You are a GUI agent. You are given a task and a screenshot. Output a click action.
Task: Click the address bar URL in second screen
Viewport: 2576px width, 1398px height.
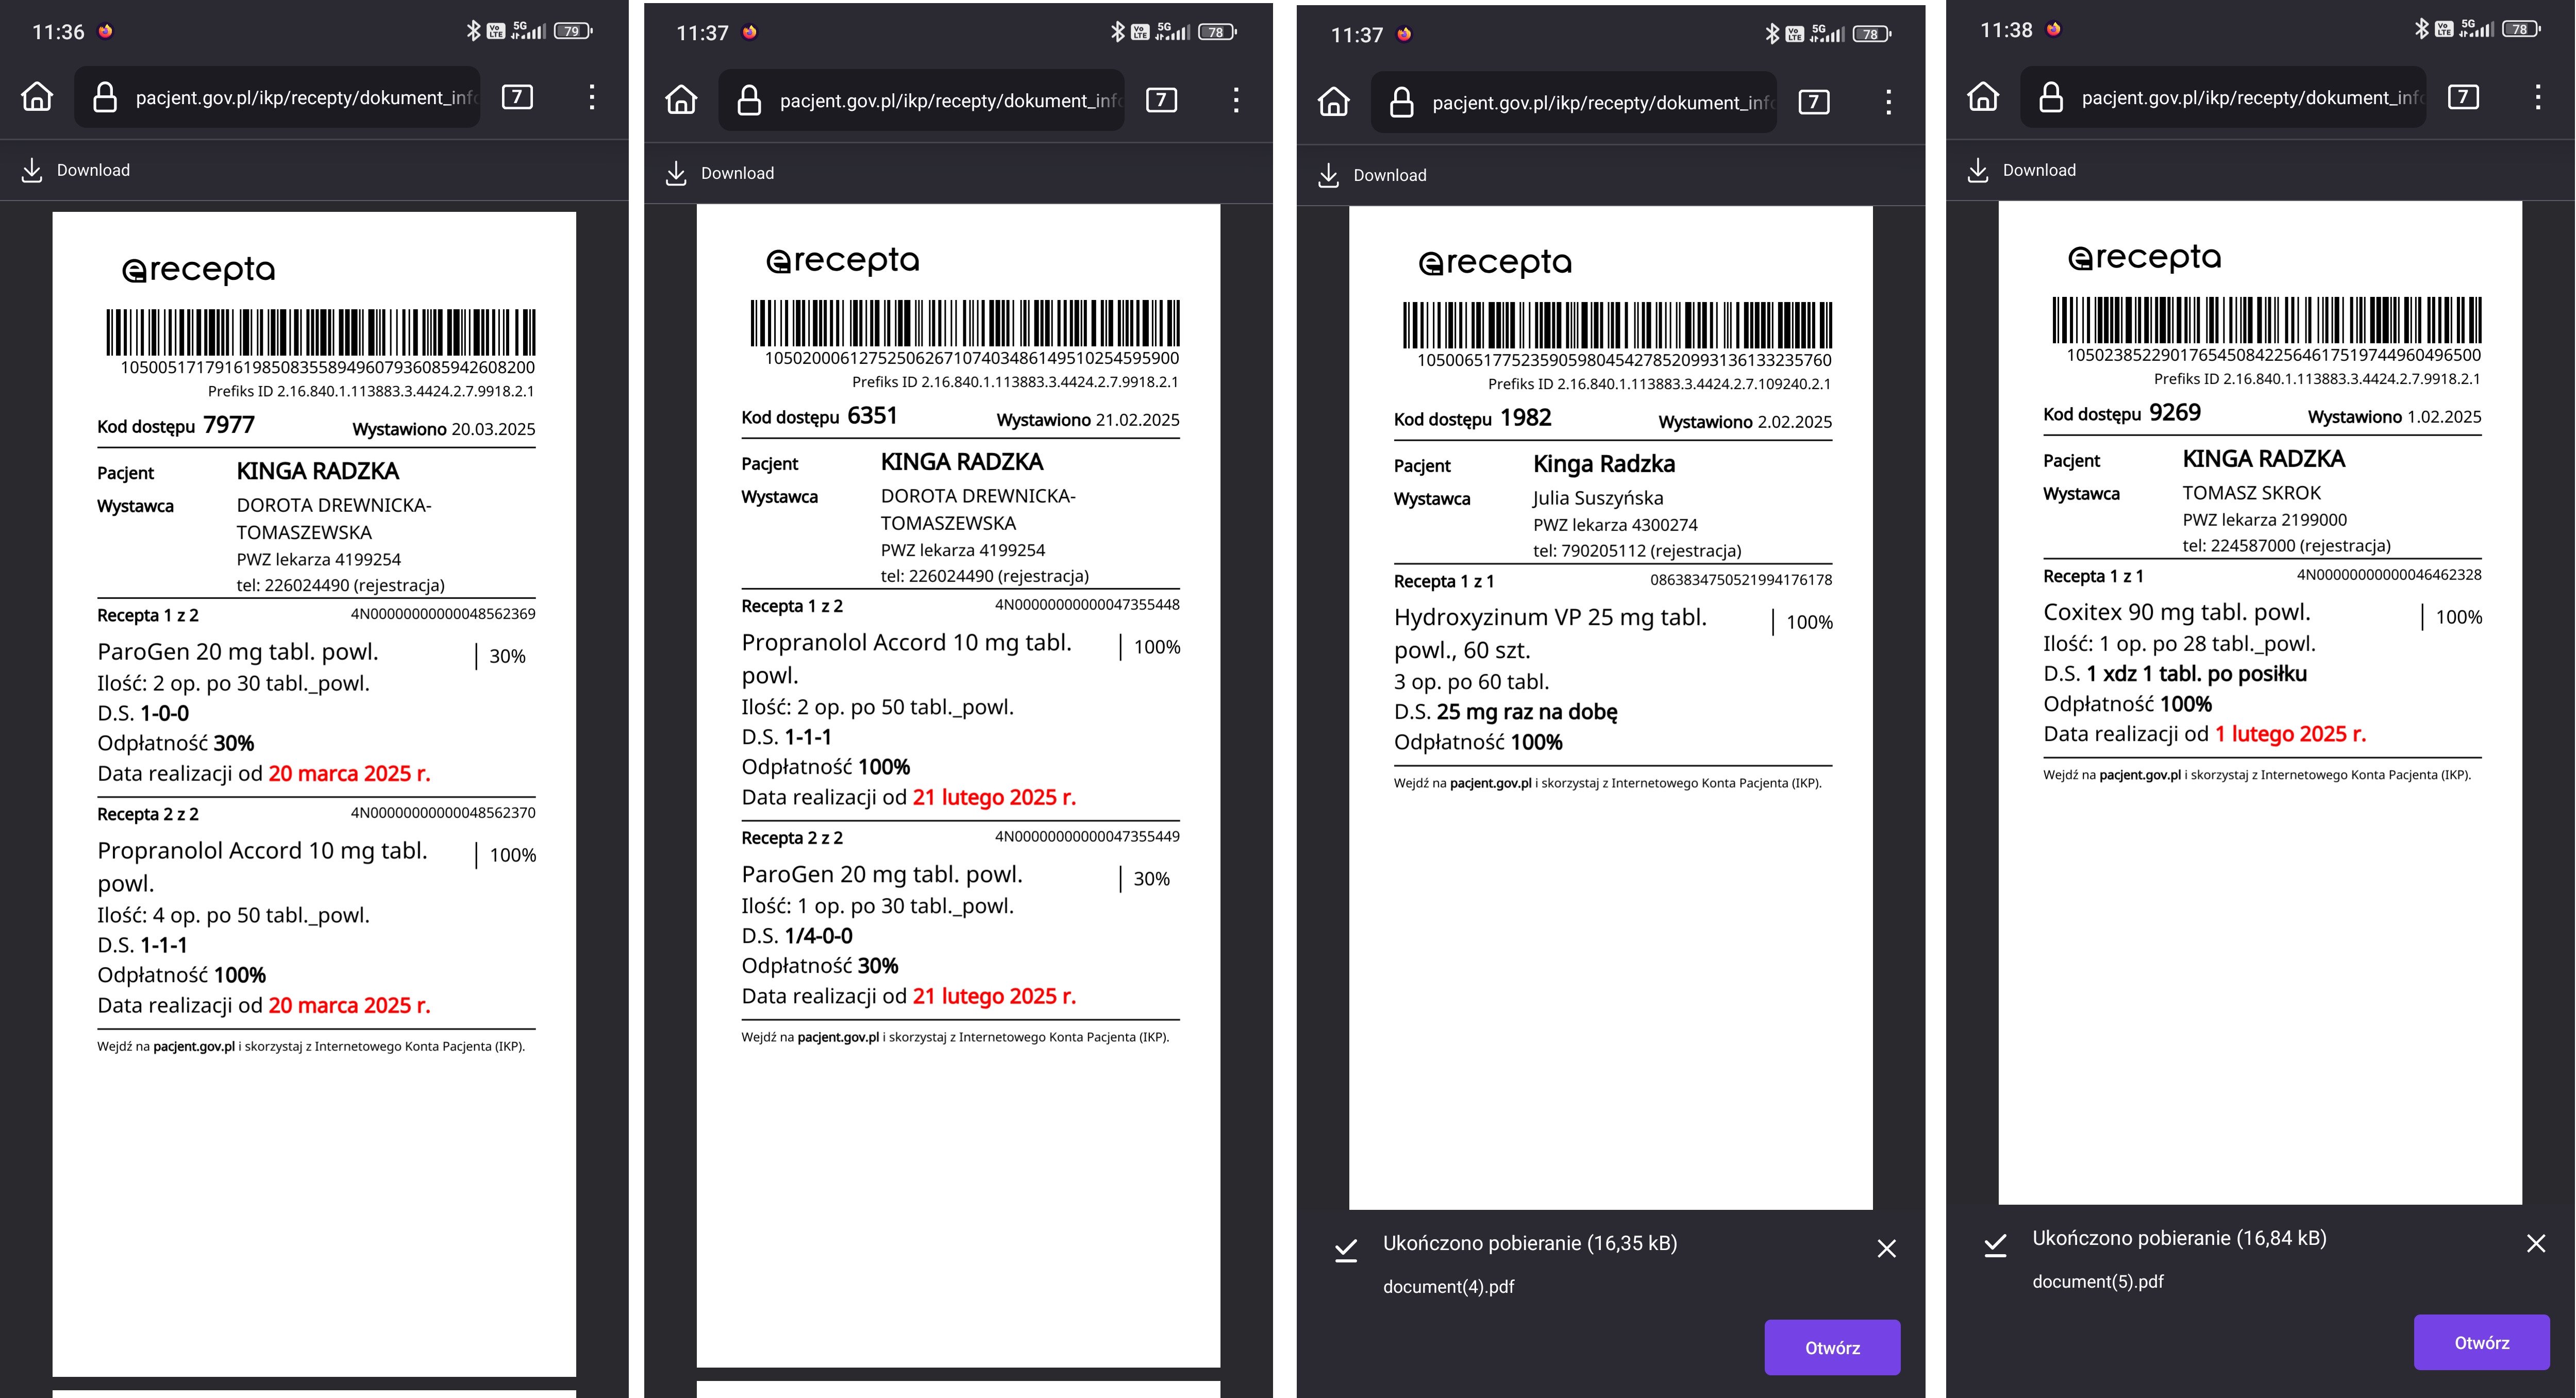click(x=950, y=100)
